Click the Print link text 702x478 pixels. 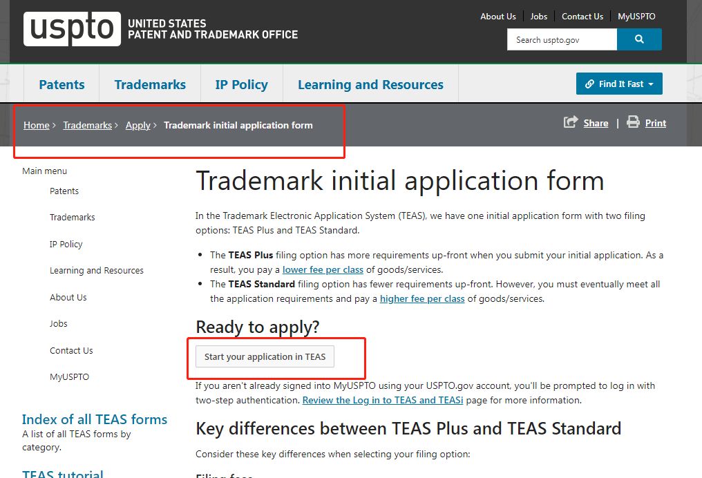pos(656,123)
